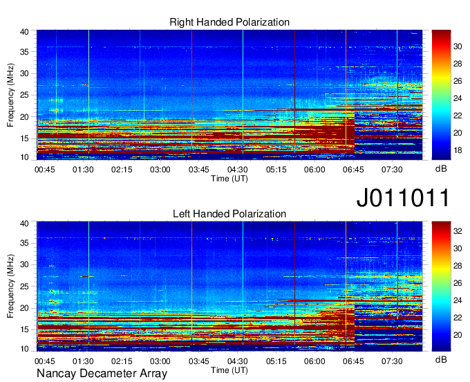This screenshot has height=382, width=470.
Task: Click "07:30" time tick under Right Handed plot
Action: click(392, 170)
